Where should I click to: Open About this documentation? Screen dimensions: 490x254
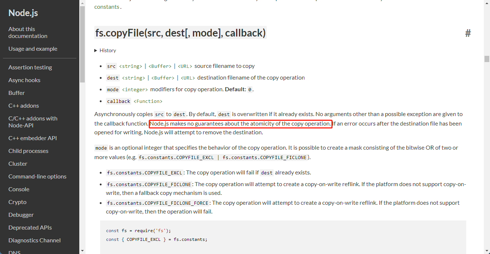pyautogui.click(x=28, y=32)
